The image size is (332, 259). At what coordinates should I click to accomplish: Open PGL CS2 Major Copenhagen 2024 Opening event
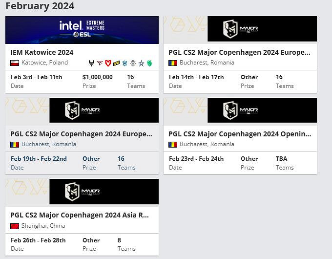pyautogui.click(x=240, y=134)
